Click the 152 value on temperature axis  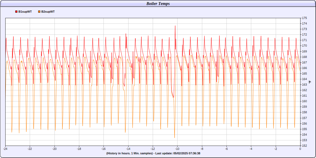[x=304, y=146]
